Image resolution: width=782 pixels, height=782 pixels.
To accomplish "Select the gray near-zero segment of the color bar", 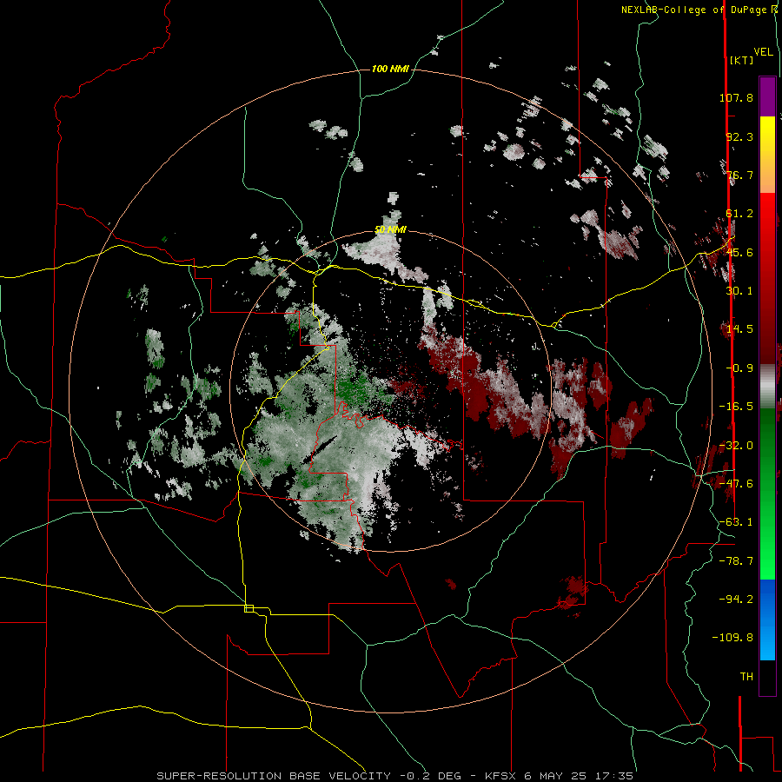I will tap(767, 386).
